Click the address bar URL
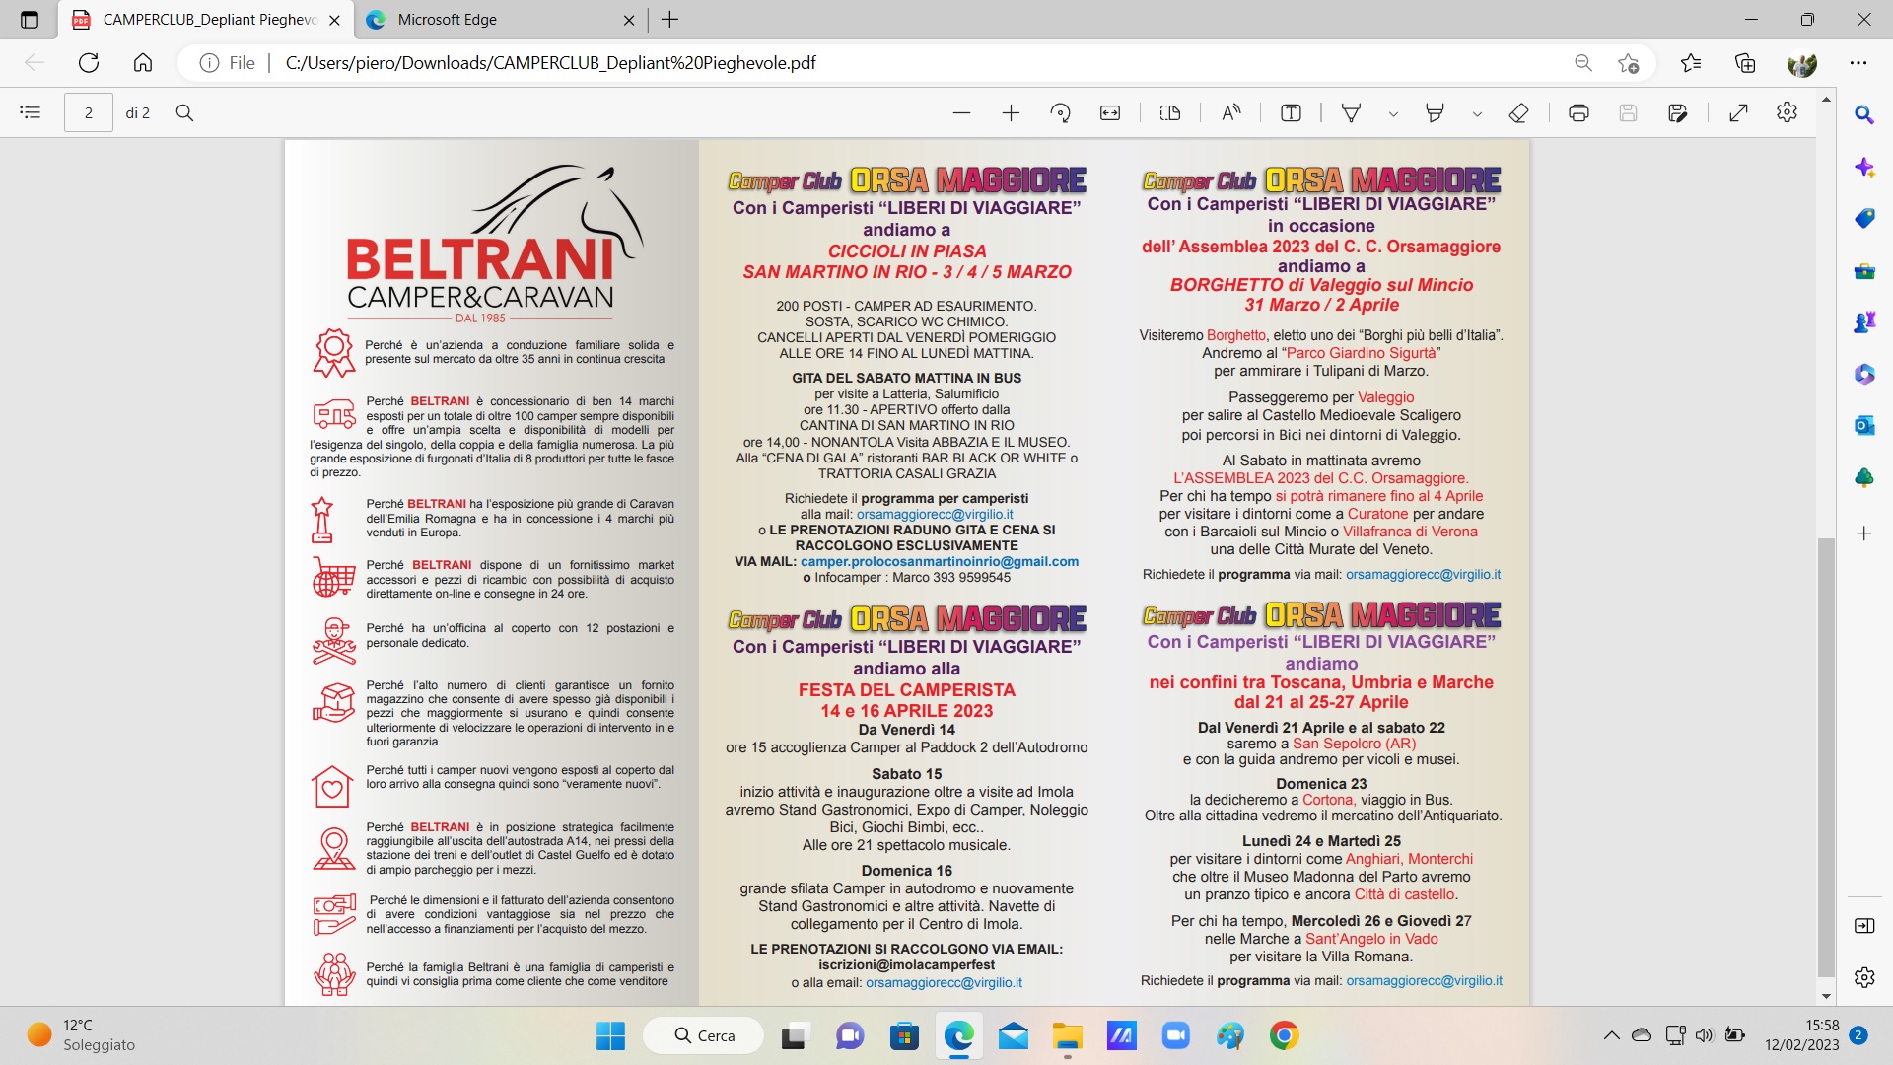The image size is (1893, 1065). 550,63
